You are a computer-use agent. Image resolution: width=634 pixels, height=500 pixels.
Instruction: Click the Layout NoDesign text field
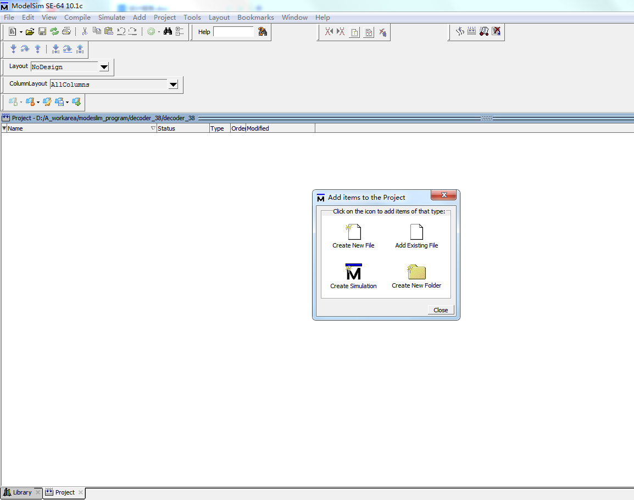64,67
